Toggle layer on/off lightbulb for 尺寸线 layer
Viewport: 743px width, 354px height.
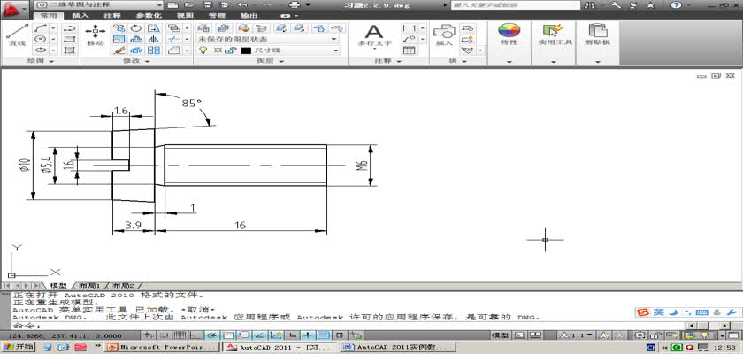pyautogui.click(x=203, y=50)
